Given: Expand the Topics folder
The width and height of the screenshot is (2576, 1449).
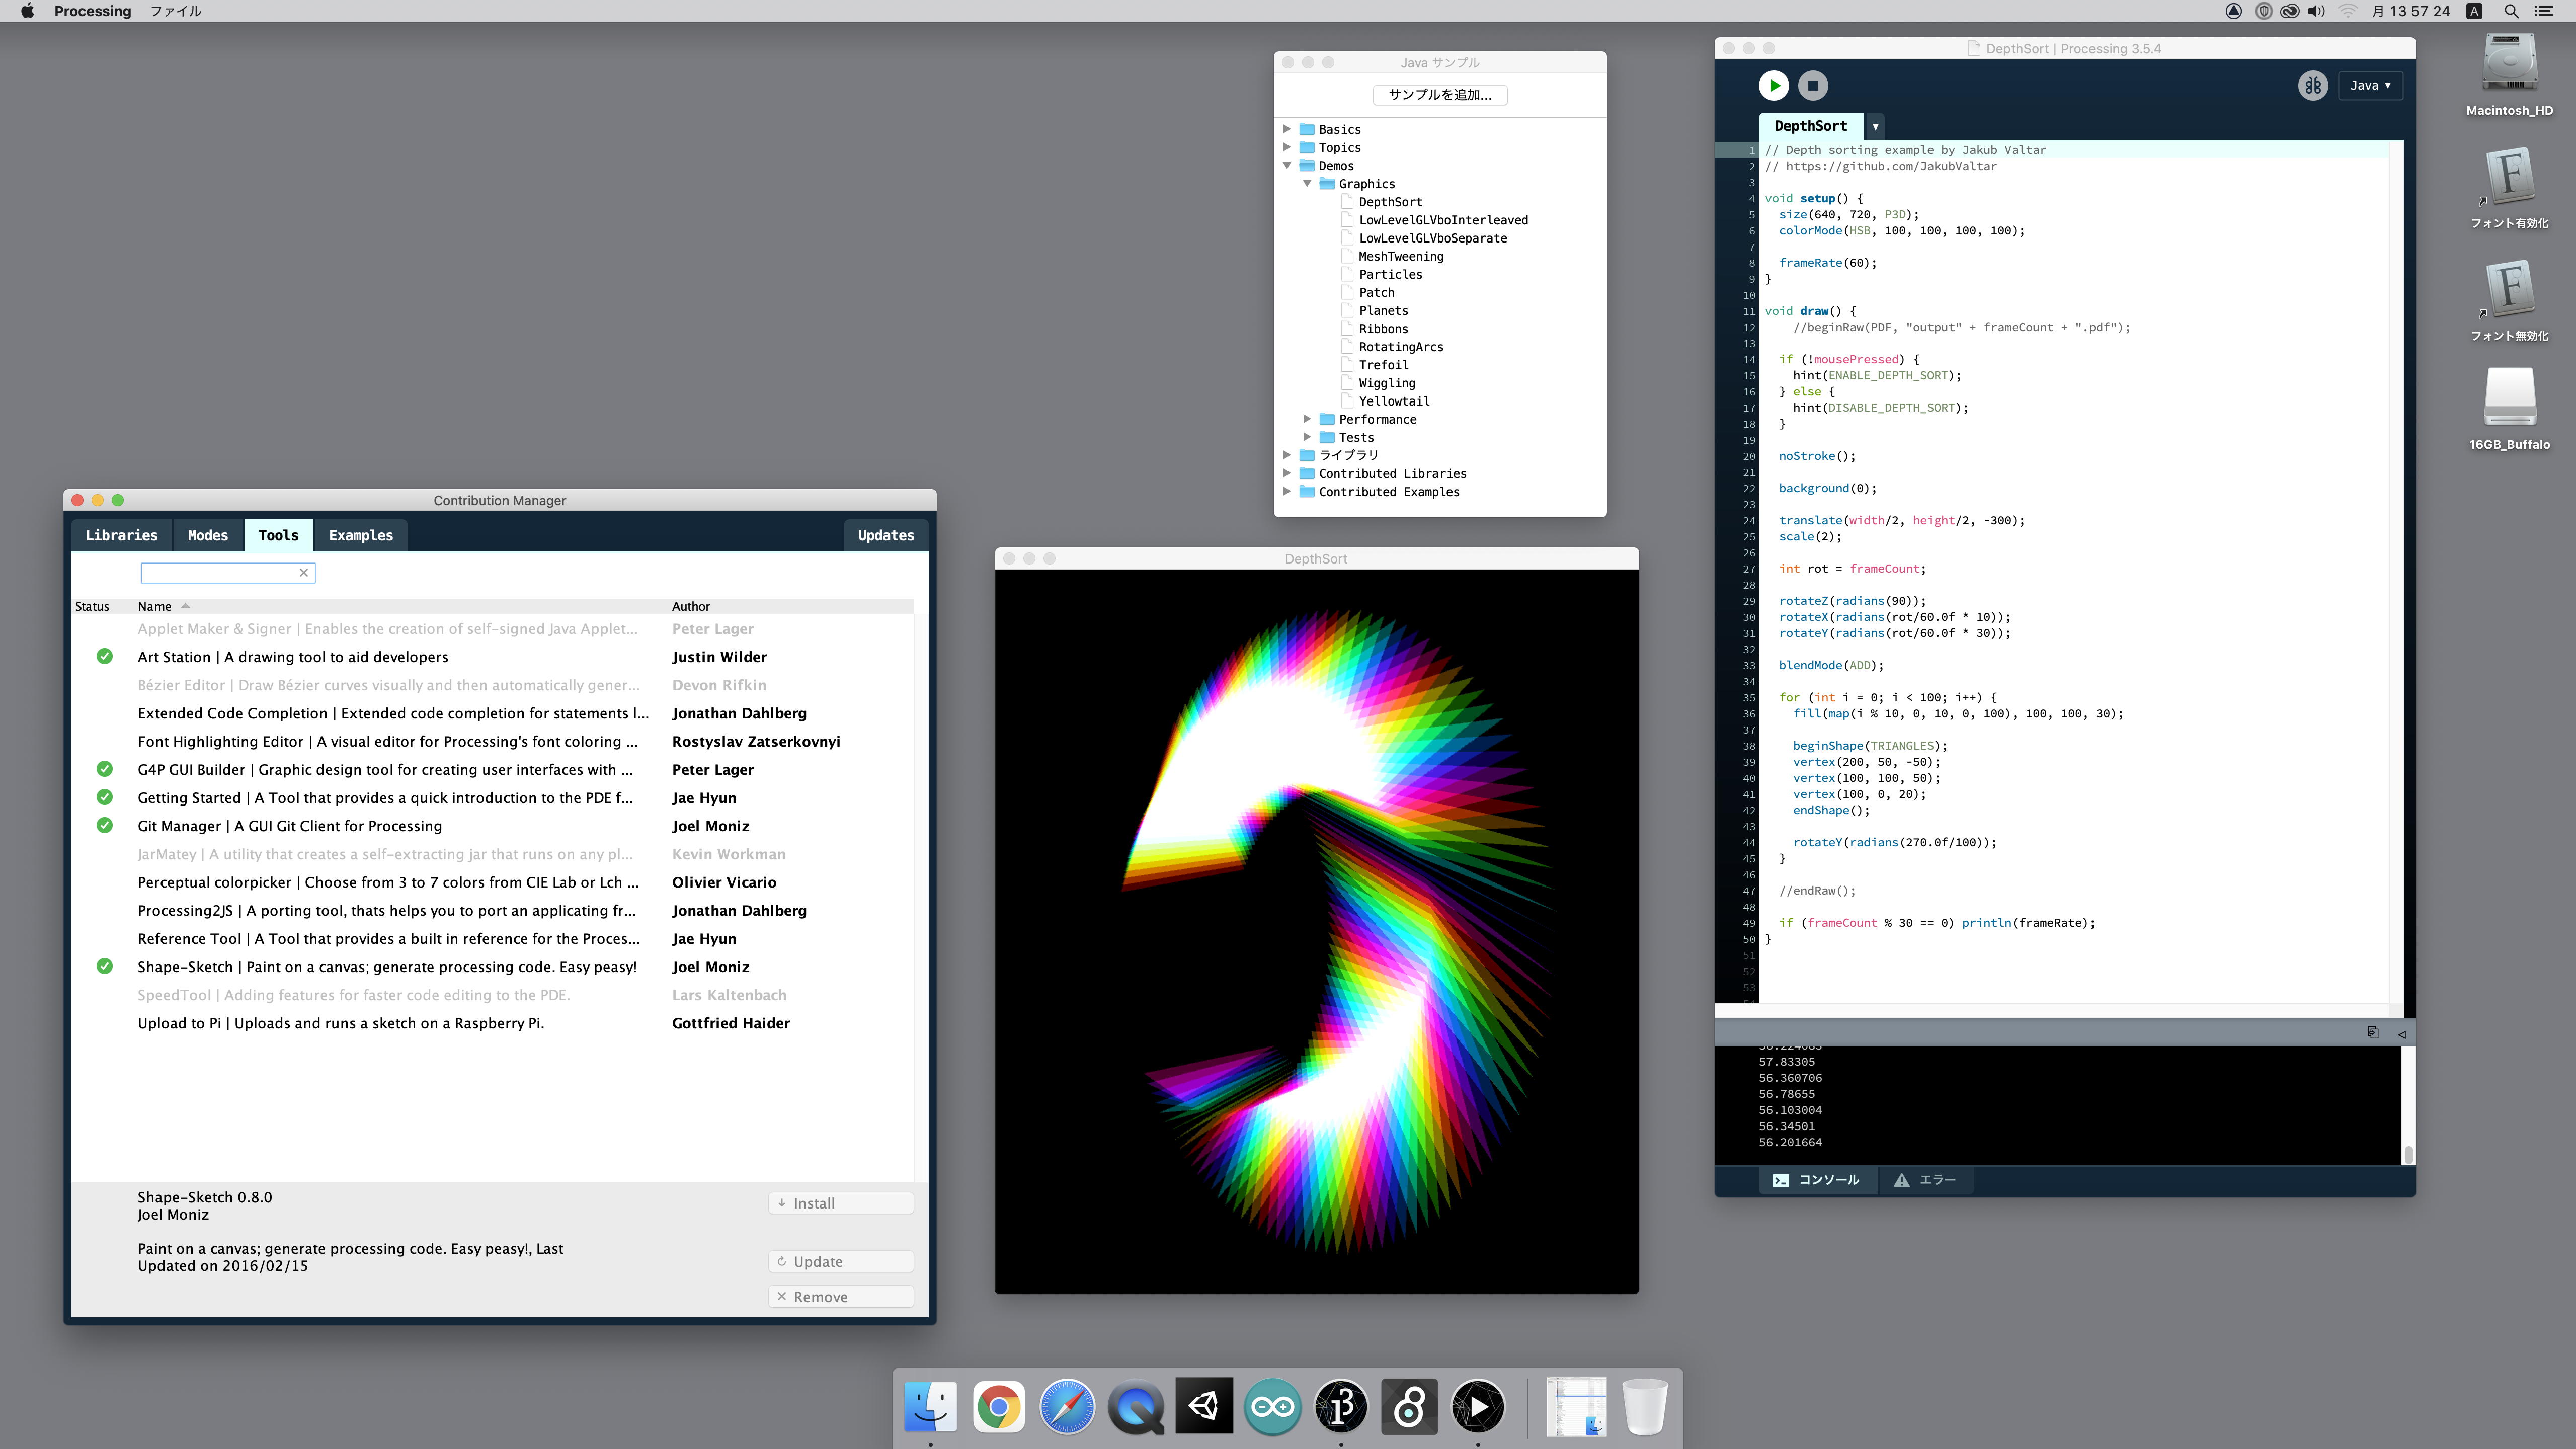Looking at the screenshot, I should tap(1287, 148).
